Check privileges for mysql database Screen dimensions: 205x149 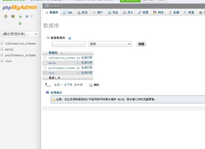point(87,63)
